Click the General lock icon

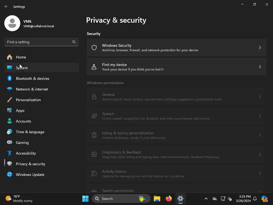94,97
